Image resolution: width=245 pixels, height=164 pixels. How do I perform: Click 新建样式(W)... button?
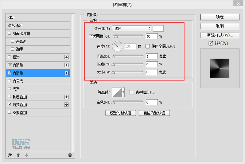tap(220, 35)
